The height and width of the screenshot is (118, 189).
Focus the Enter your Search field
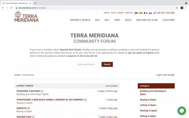point(89,64)
